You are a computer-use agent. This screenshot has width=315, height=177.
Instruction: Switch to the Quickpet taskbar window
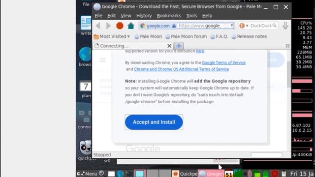185,174
